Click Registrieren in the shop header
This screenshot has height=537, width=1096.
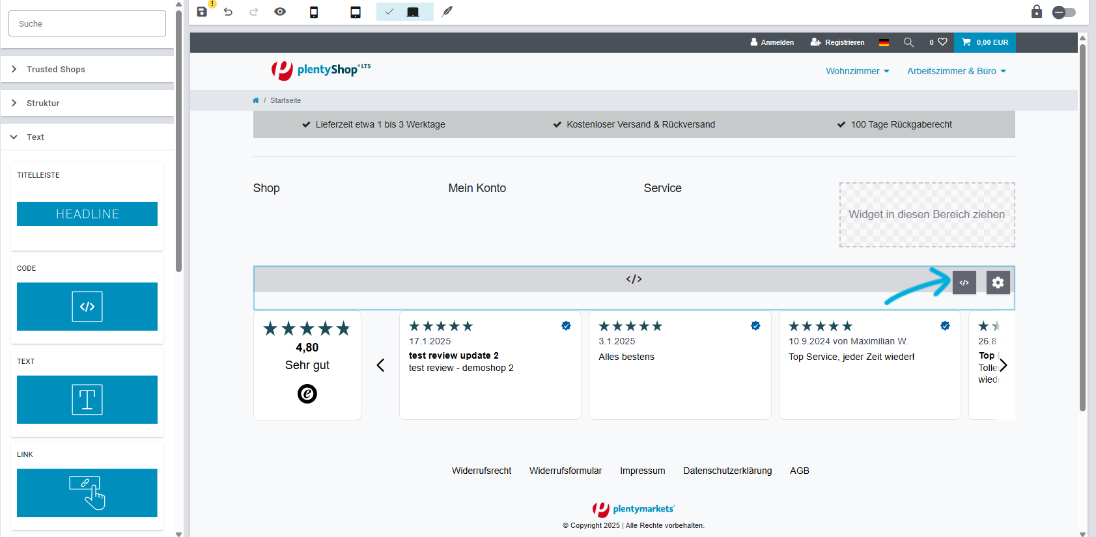pyautogui.click(x=837, y=42)
